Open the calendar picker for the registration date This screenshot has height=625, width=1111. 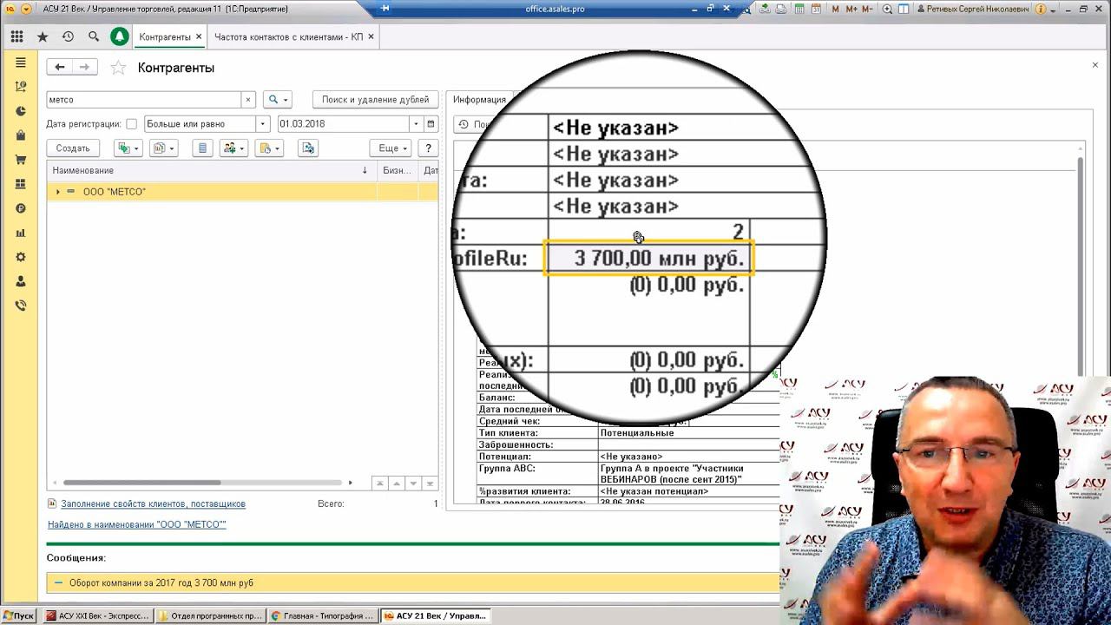(431, 124)
